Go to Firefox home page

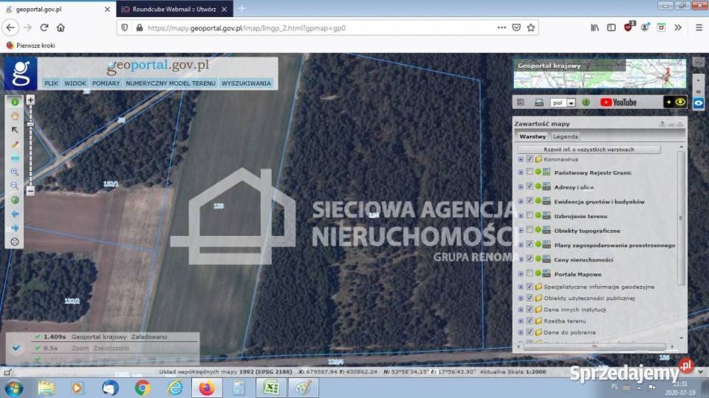point(61,27)
